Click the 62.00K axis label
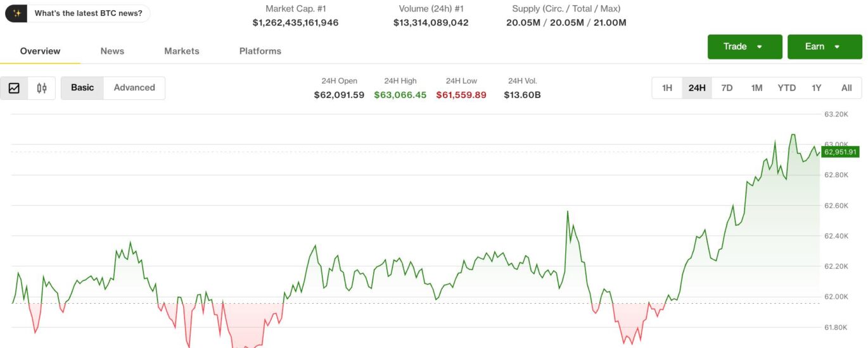 click(836, 297)
